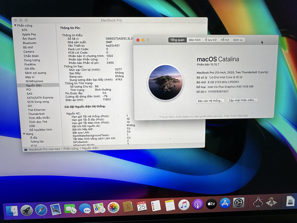Select Ghi Đĩa in the sidebar

click(x=30, y=69)
